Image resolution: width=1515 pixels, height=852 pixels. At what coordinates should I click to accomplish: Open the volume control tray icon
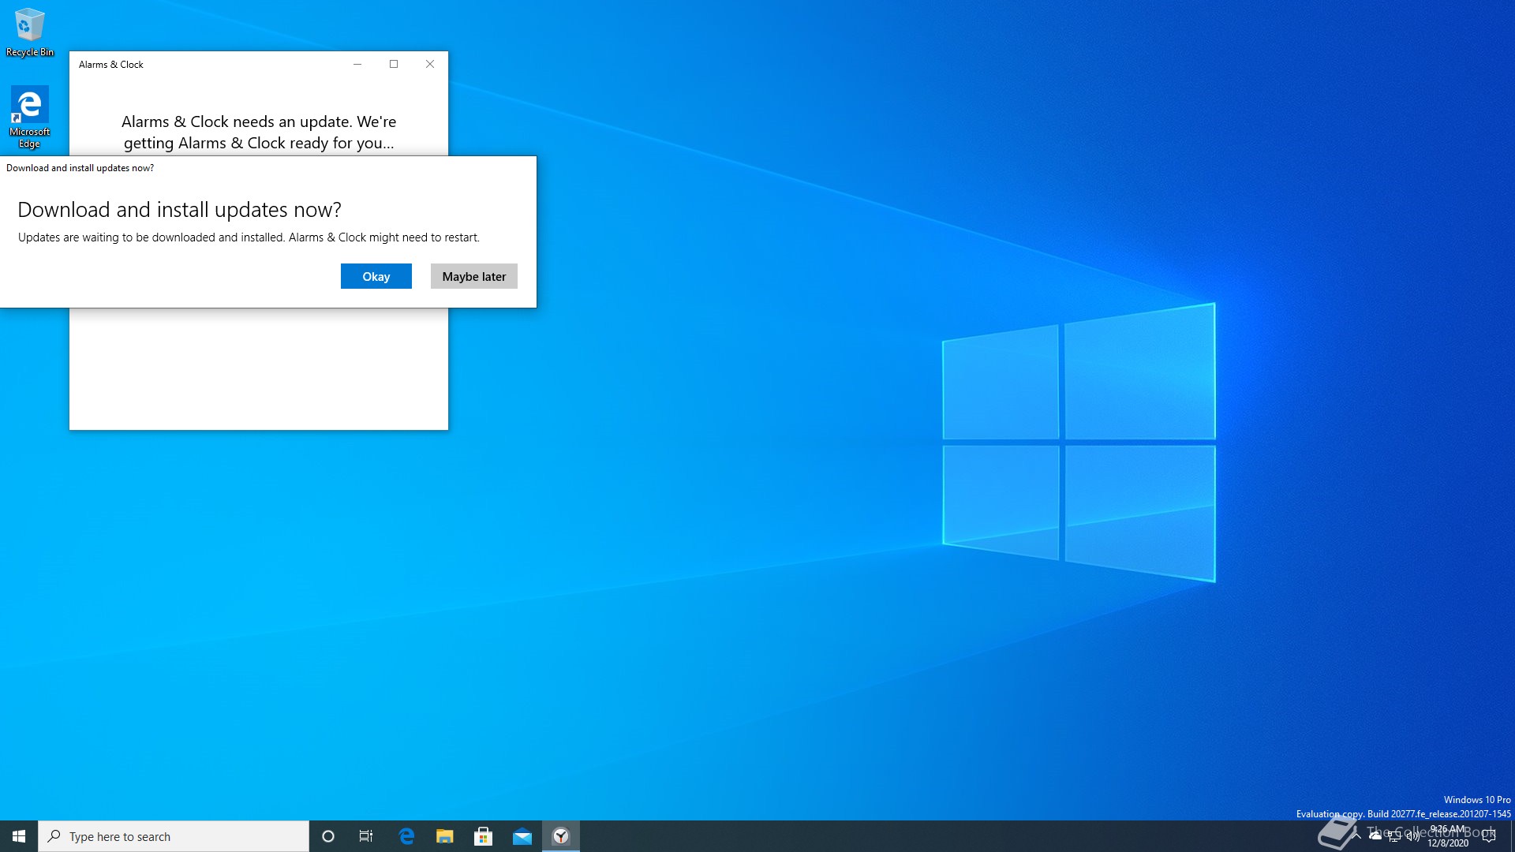(x=1412, y=836)
